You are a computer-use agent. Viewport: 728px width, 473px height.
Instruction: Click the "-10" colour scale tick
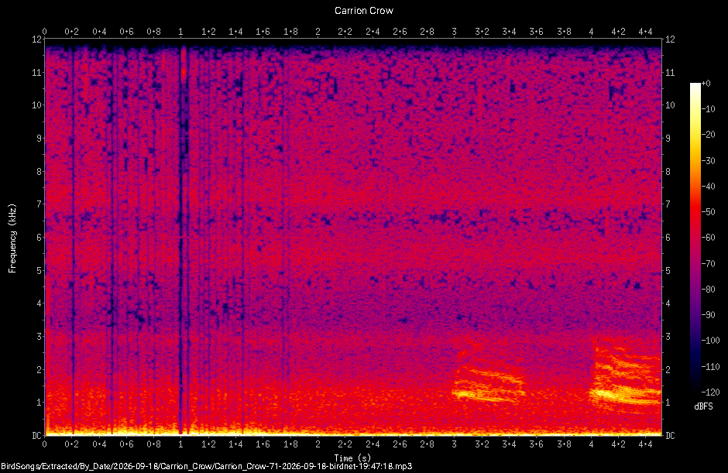(x=708, y=109)
